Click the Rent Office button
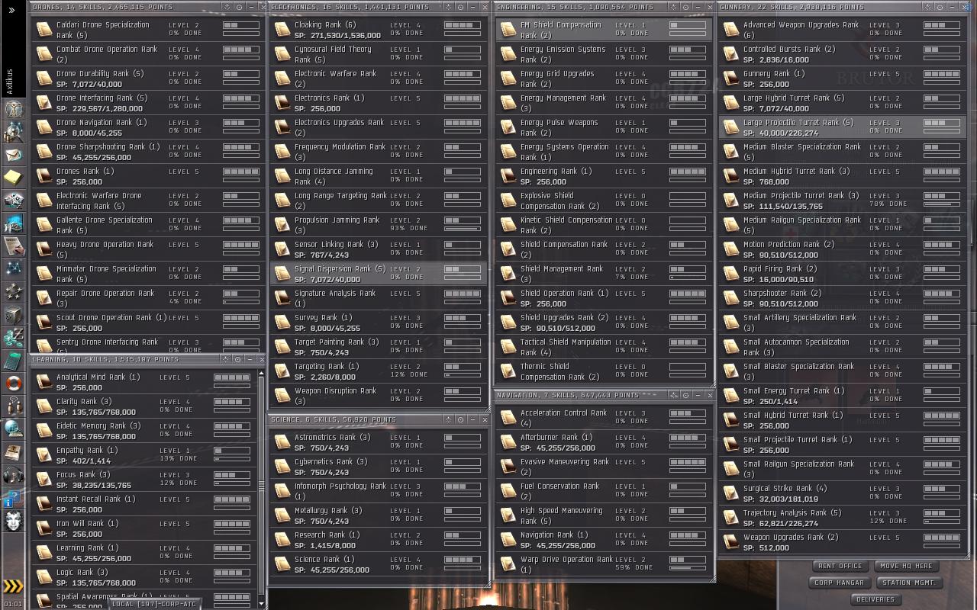This screenshot has width=977, height=610. (x=840, y=566)
